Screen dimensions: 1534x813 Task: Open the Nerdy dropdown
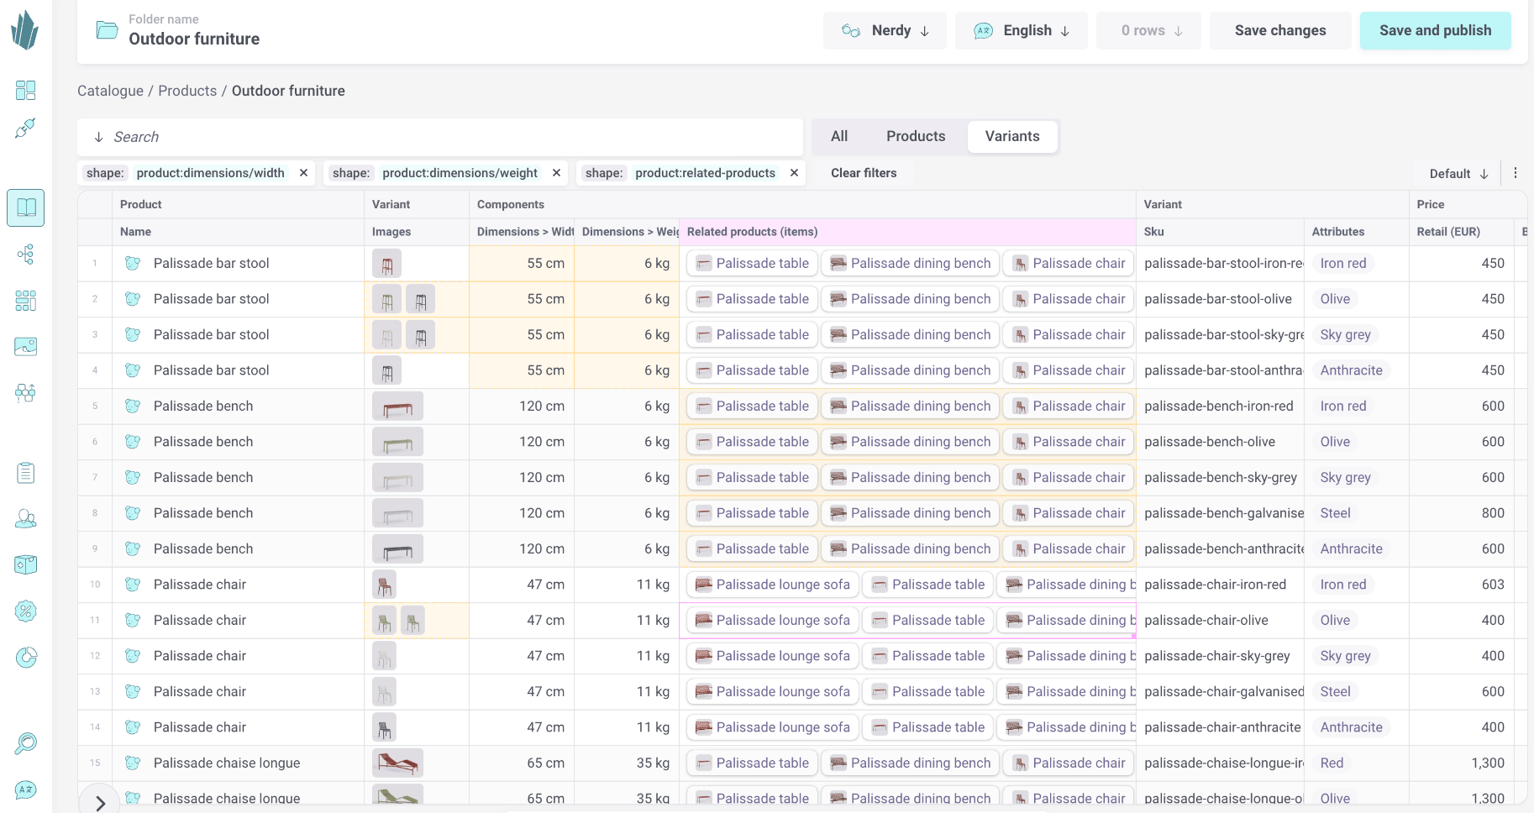885,31
